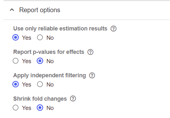Screen dimensions: 170x118
Task: Turn on Yes for Shrink fold changes
Action: coord(16,108)
